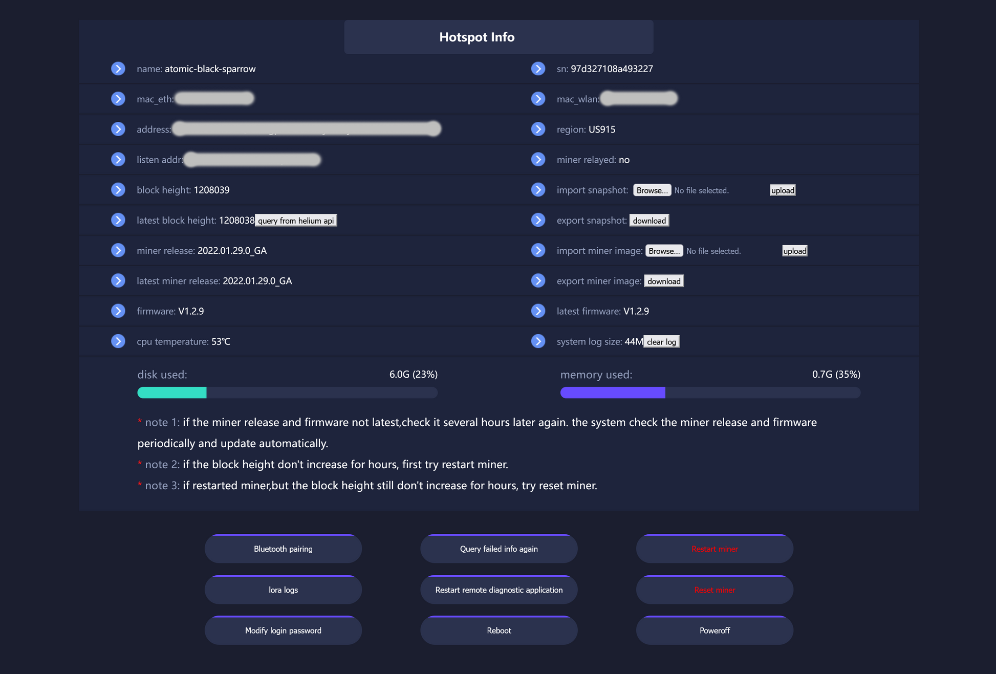Click the arrow icon next to miner relayed
Image resolution: width=996 pixels, height=674 pixels.
click(x=538, y=160)
